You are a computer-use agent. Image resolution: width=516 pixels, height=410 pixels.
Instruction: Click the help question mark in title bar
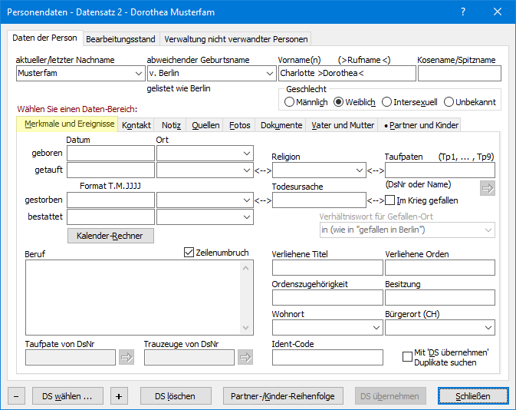(462, 12)
